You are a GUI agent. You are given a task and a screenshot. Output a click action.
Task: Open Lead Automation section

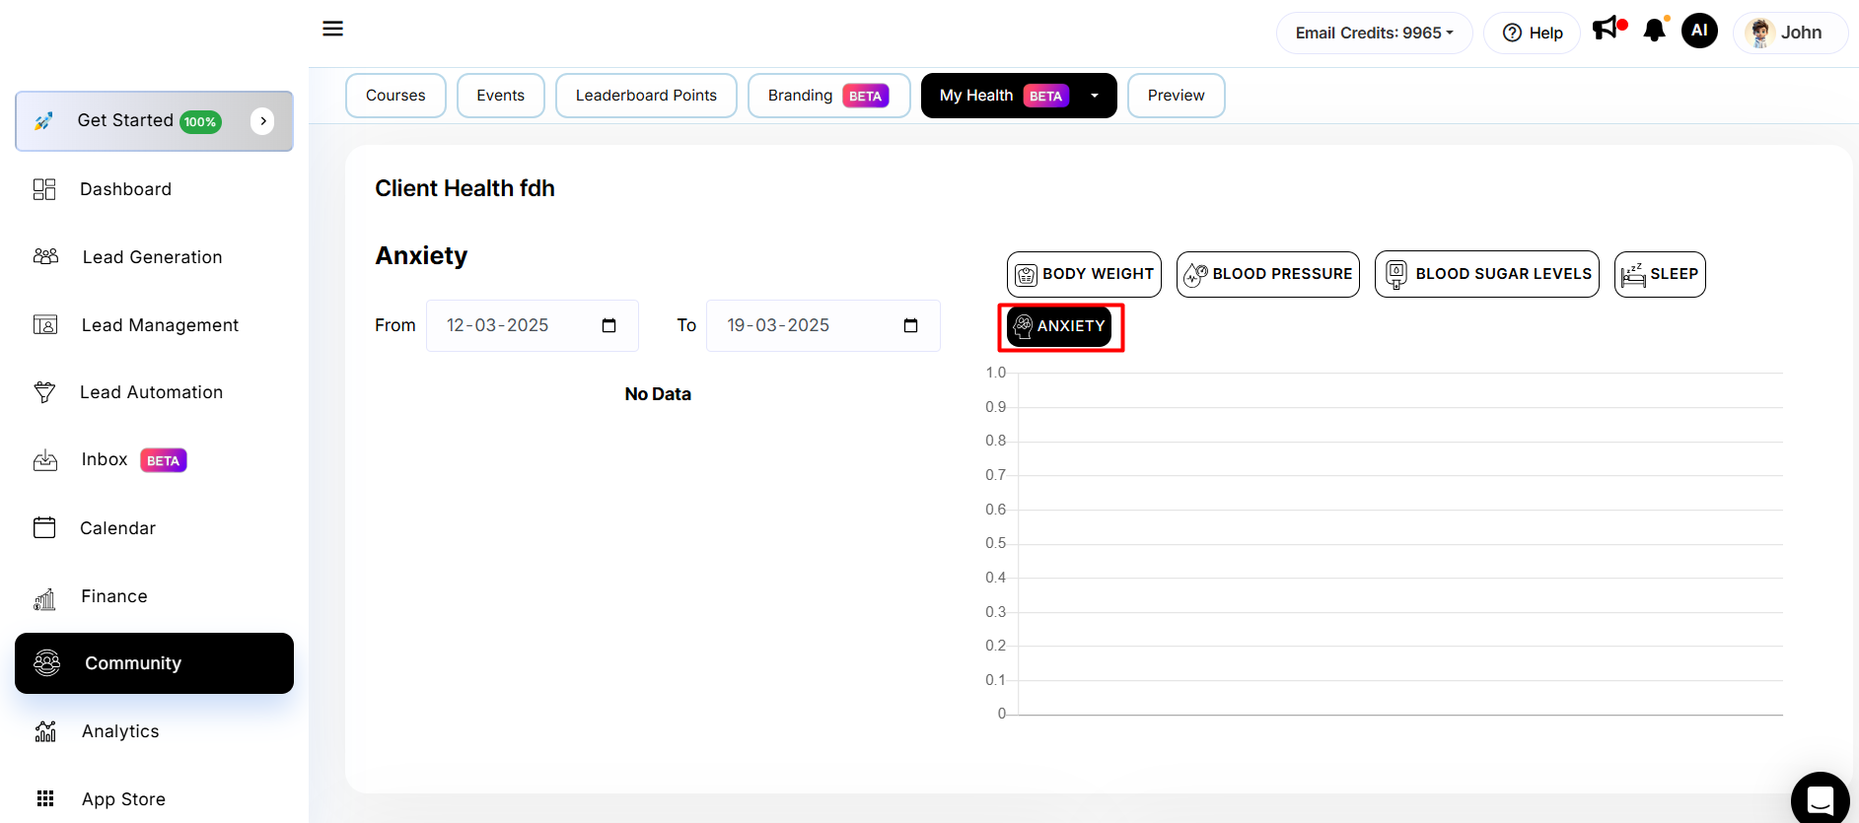152,392
